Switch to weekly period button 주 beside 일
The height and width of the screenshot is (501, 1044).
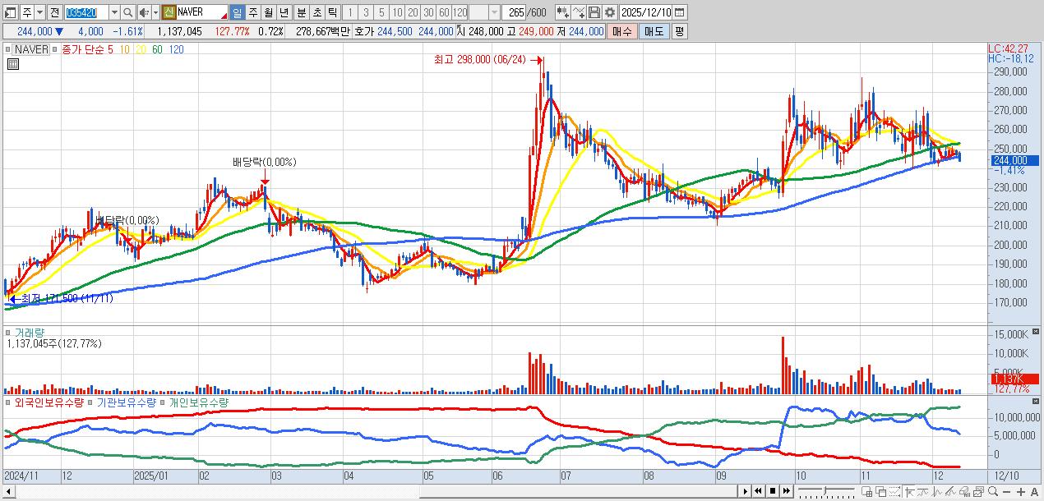pos(252,12)
